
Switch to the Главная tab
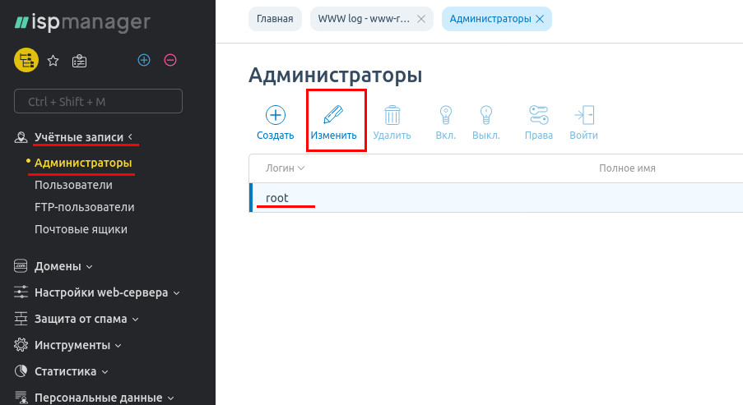(275, 19)
